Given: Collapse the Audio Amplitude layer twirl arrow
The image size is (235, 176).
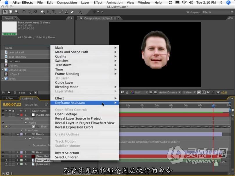Looking at the screenshot, I should (x=18, y=115).
